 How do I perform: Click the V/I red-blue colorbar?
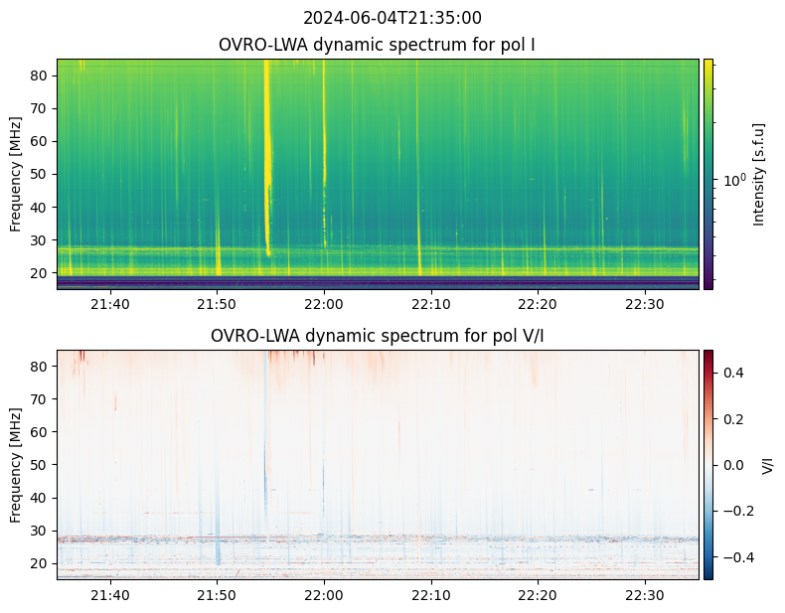click(x=708, y=464)
